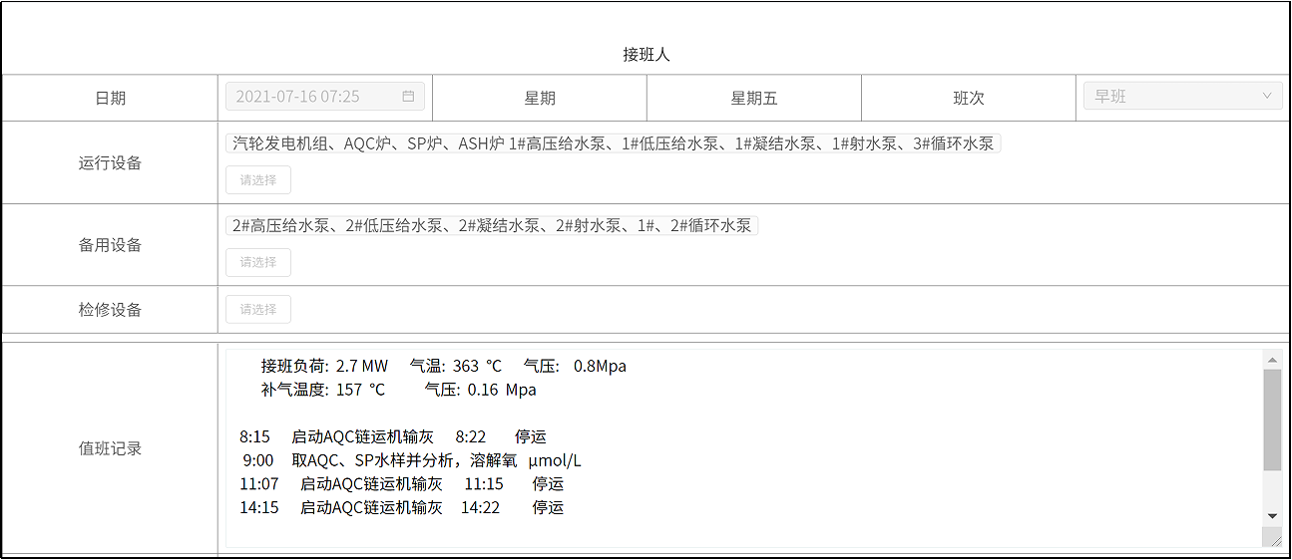Select the 早班 text in the shift selector
This screenshot has height=560, width=1292.
pyautogui.click(x=1110, y=97)
